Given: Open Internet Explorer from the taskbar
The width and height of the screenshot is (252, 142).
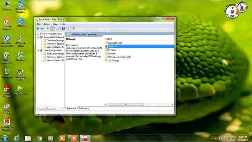Looking at the screenshot, I should (x=16, y=138).
